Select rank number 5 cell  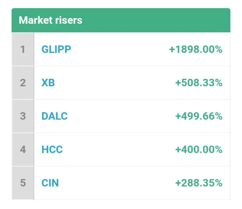23,183
